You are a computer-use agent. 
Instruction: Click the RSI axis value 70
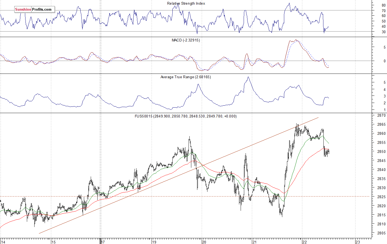pos(384,11)
